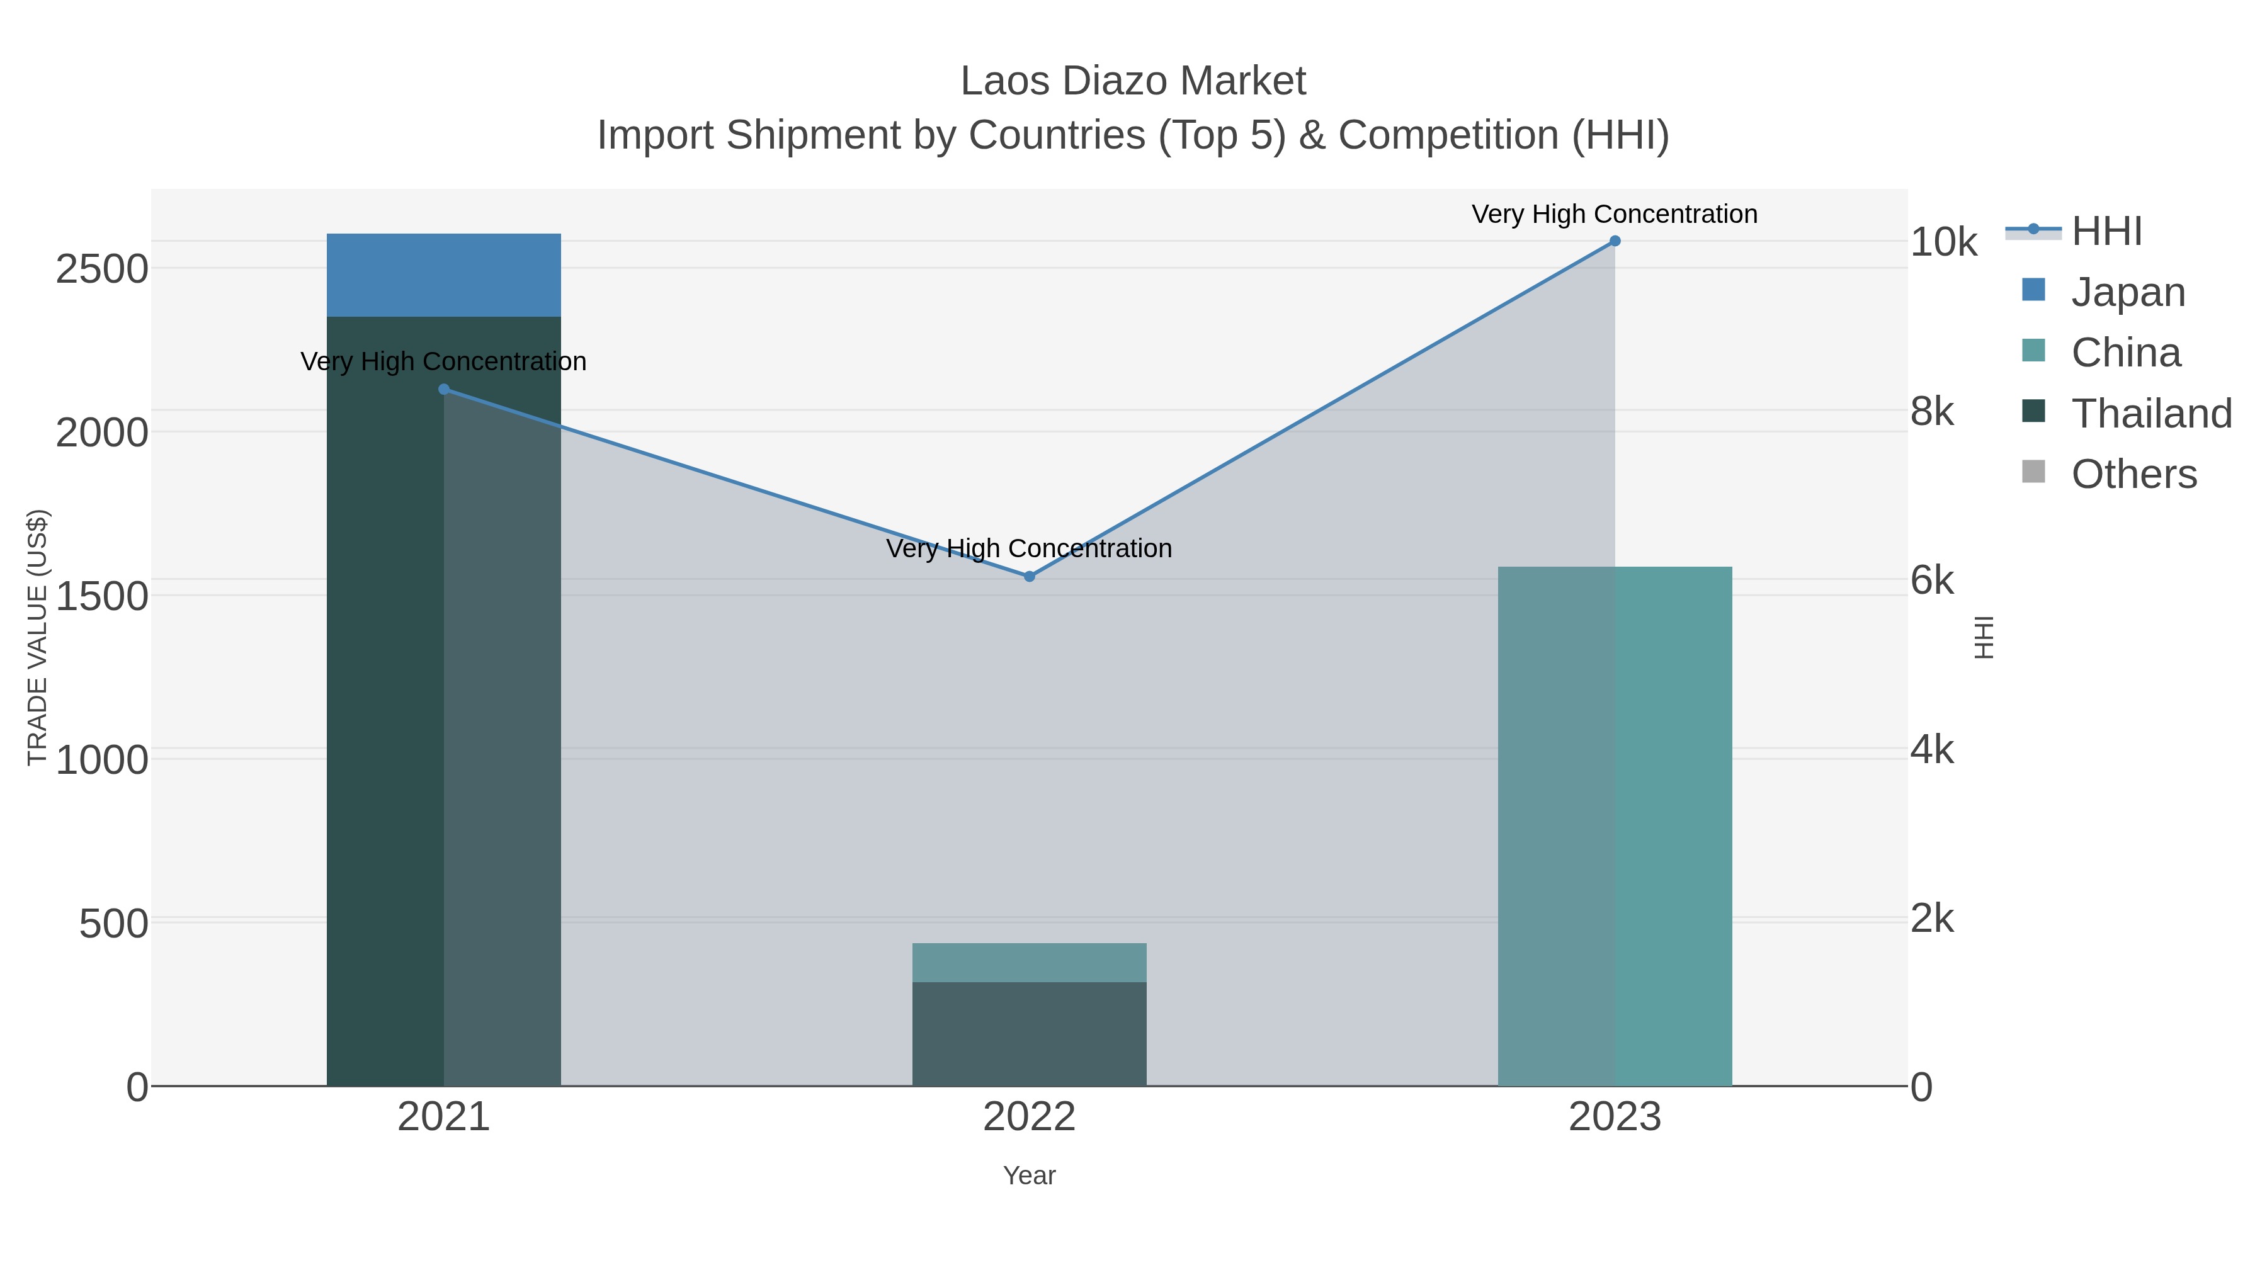Click the 4k tick on HHI axis
This screenshot has width=2267, height=1275.
pyautogui.click(x=1932, y=750)
